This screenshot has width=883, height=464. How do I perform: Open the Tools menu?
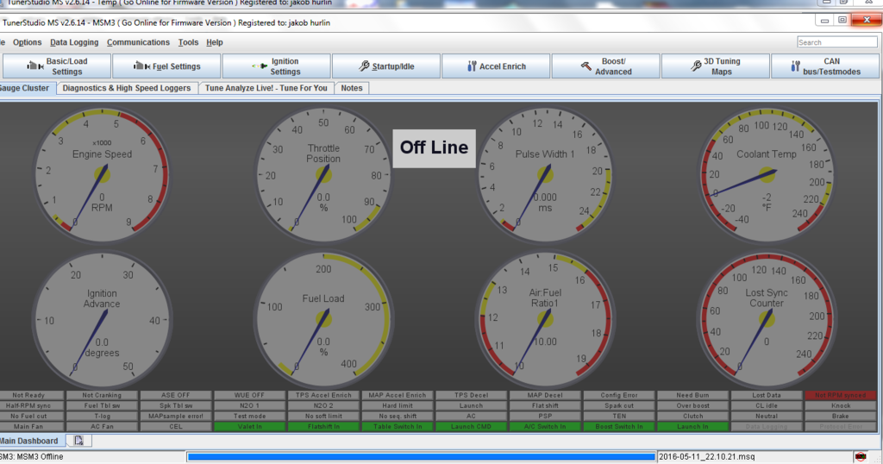(188, 42)
